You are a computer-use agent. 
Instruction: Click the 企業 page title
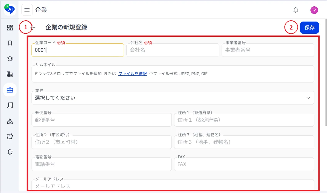pos(41,10)
